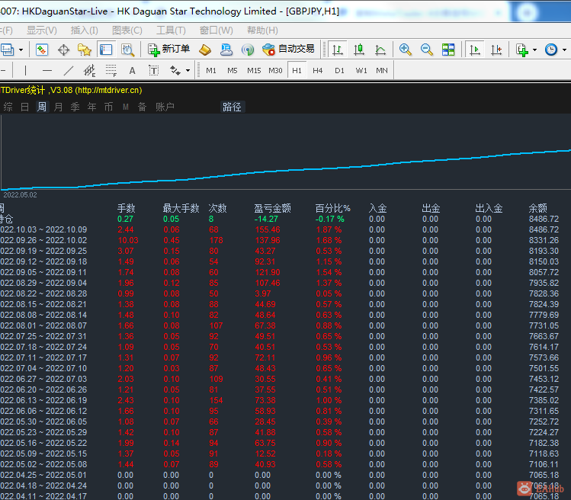The image size is (571, 500).
Task: Expand the arrows objects dropdown
Action: click(188, 71)
